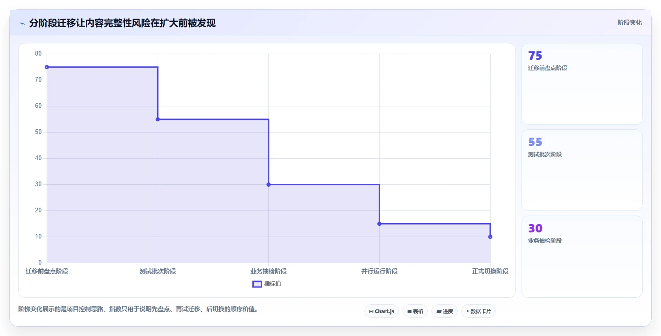This screenshot has height=336, width=661.
Task: Click the footnote text about 阶梯变化
Action: (x=138, y=309)
